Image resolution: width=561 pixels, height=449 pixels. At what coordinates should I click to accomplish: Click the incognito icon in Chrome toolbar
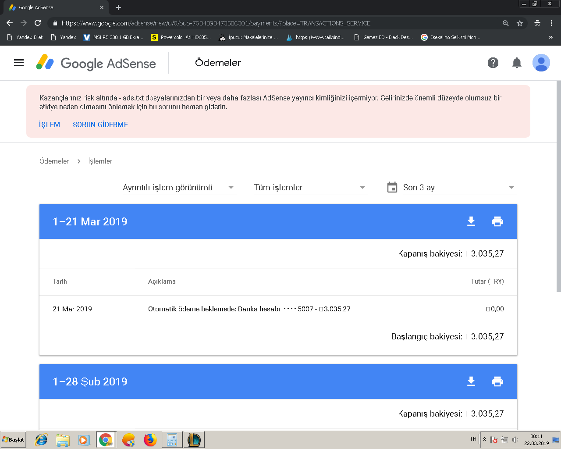tap(537, 23)
